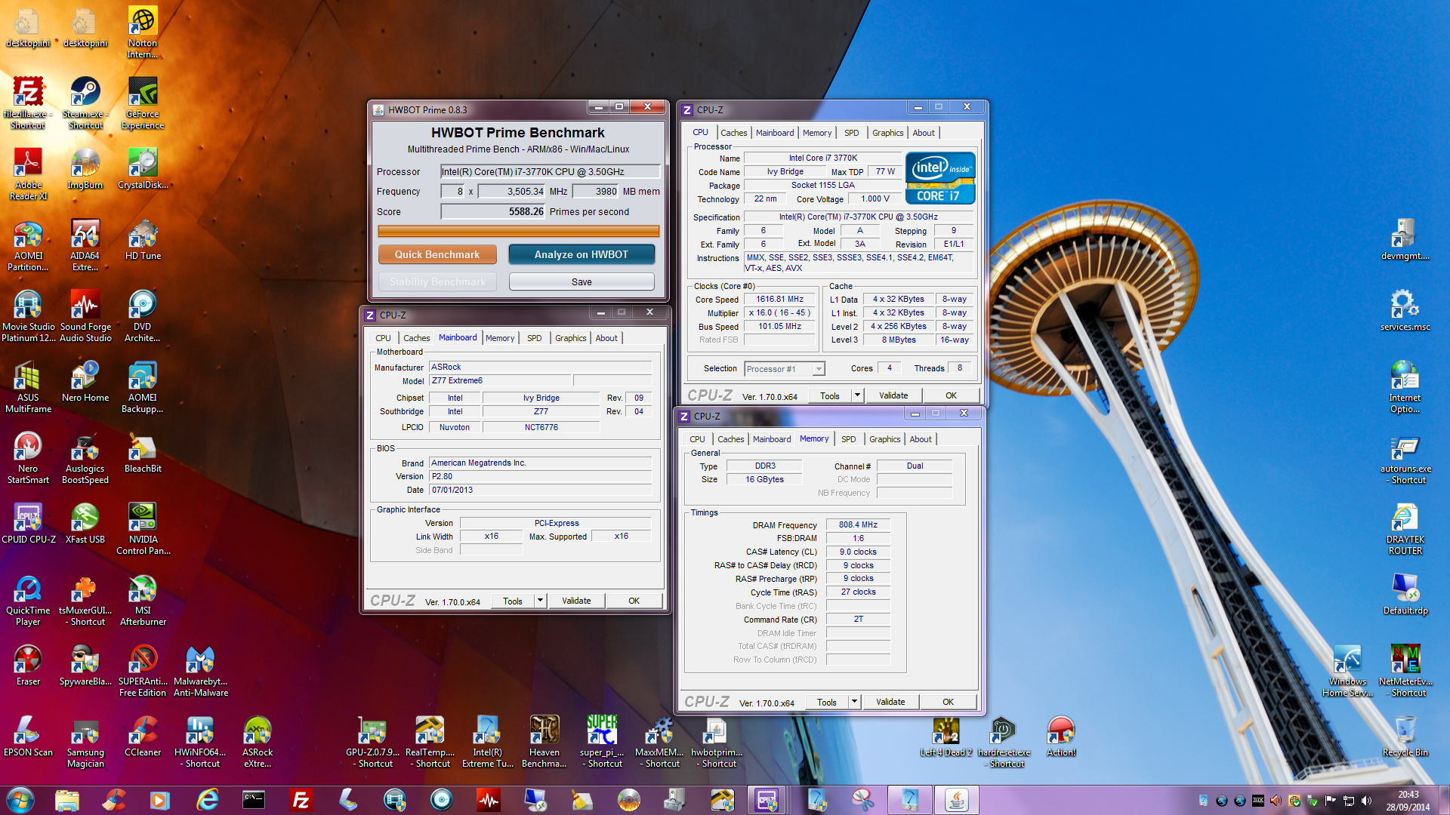Click the Z77 Extreme6 model value
The width and height of the screenshot is (1450, 815).
pos(500,380)
